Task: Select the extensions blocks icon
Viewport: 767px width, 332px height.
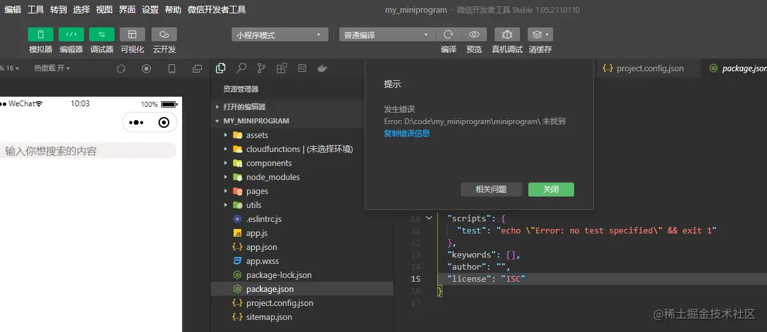Action: [x=282, y=68]
